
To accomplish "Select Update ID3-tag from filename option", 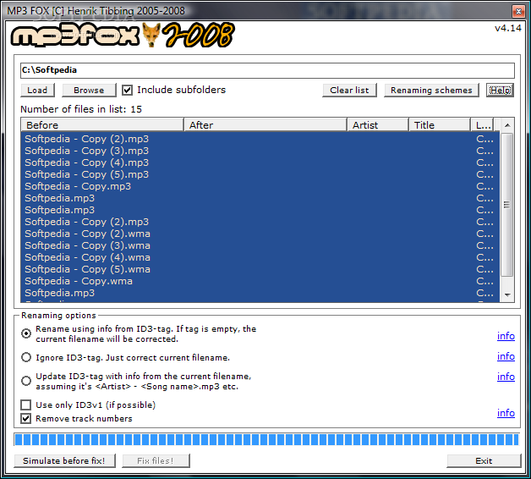I will pos(26,381).
